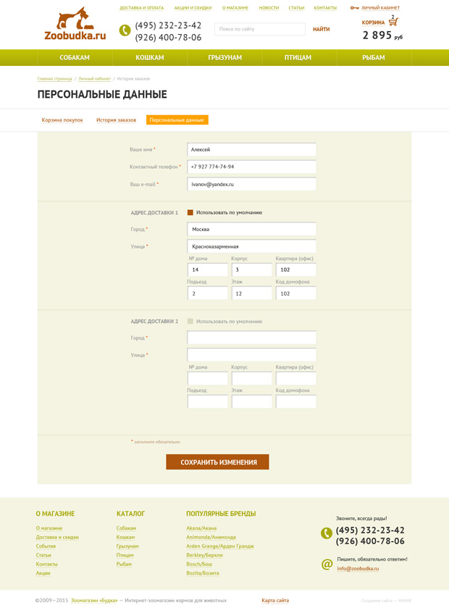The height and width of the screenshot is (610, 449).
Task: Click the footer @ email icon
Action: pyautogui.click(x=327, y=564)
